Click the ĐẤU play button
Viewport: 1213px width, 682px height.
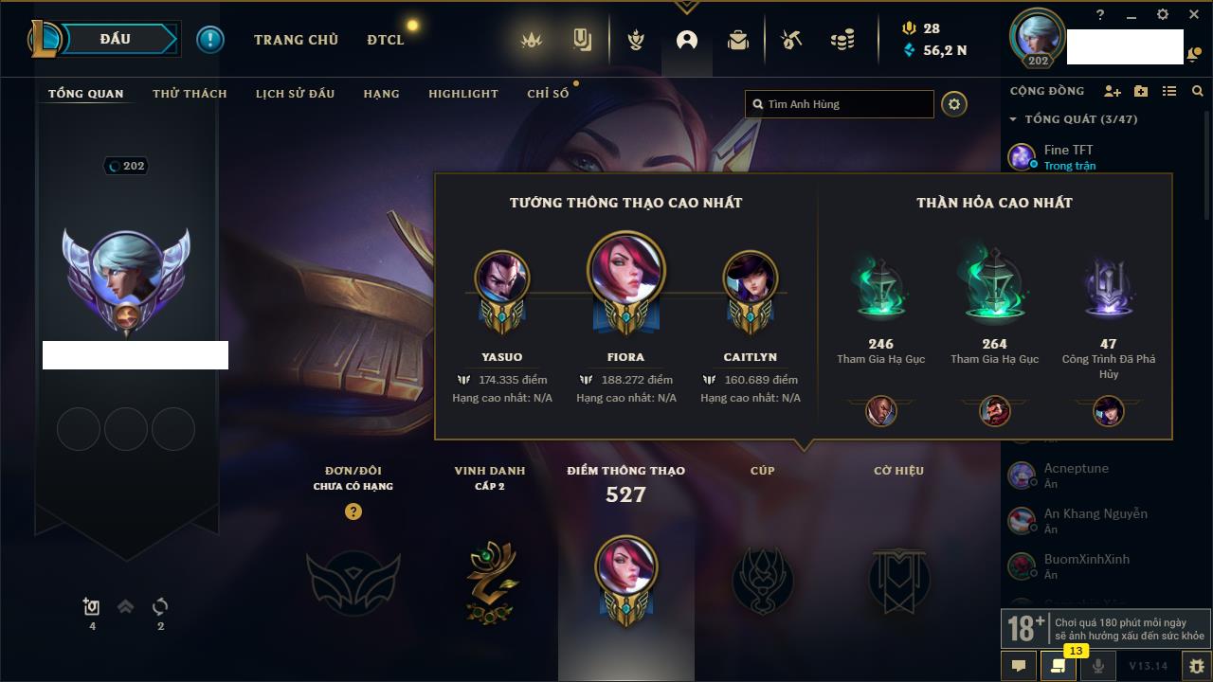click(x=117, y=39)
